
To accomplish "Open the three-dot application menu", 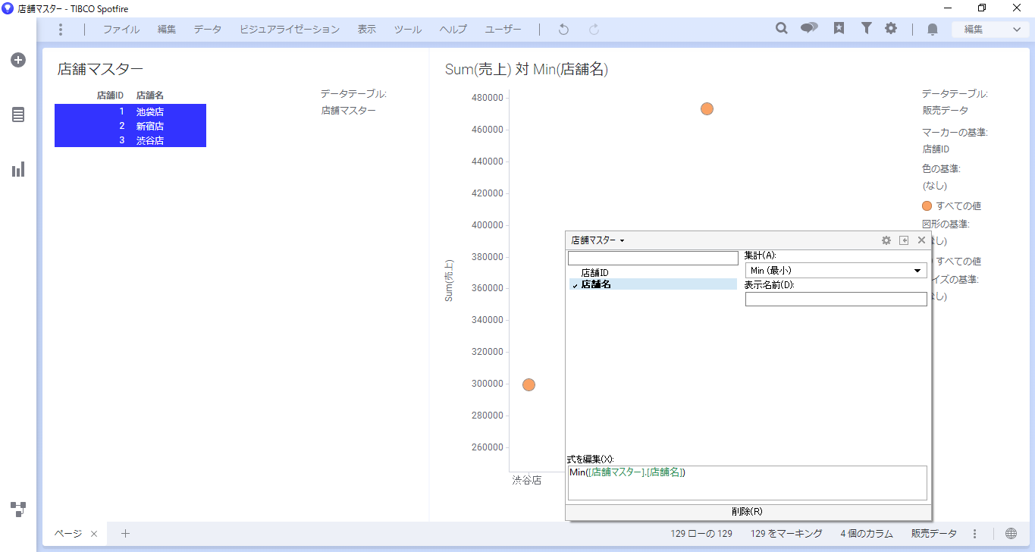I will pyautogui.click(x=61, y=30).
